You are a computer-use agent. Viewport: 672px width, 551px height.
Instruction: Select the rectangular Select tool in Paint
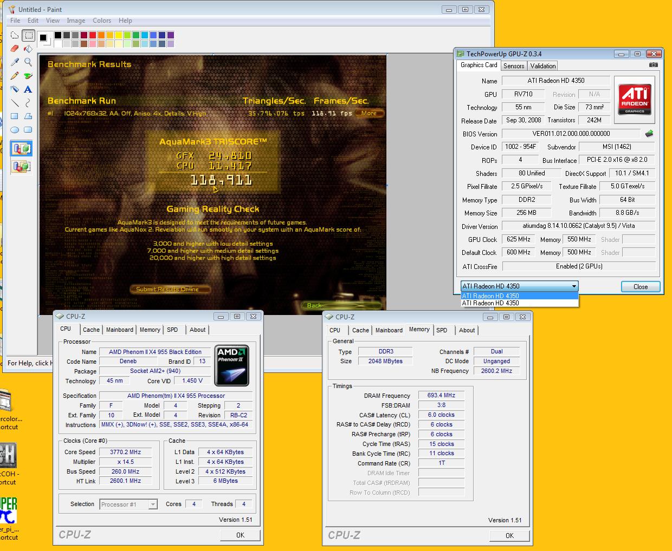click(x=28, y=36)
